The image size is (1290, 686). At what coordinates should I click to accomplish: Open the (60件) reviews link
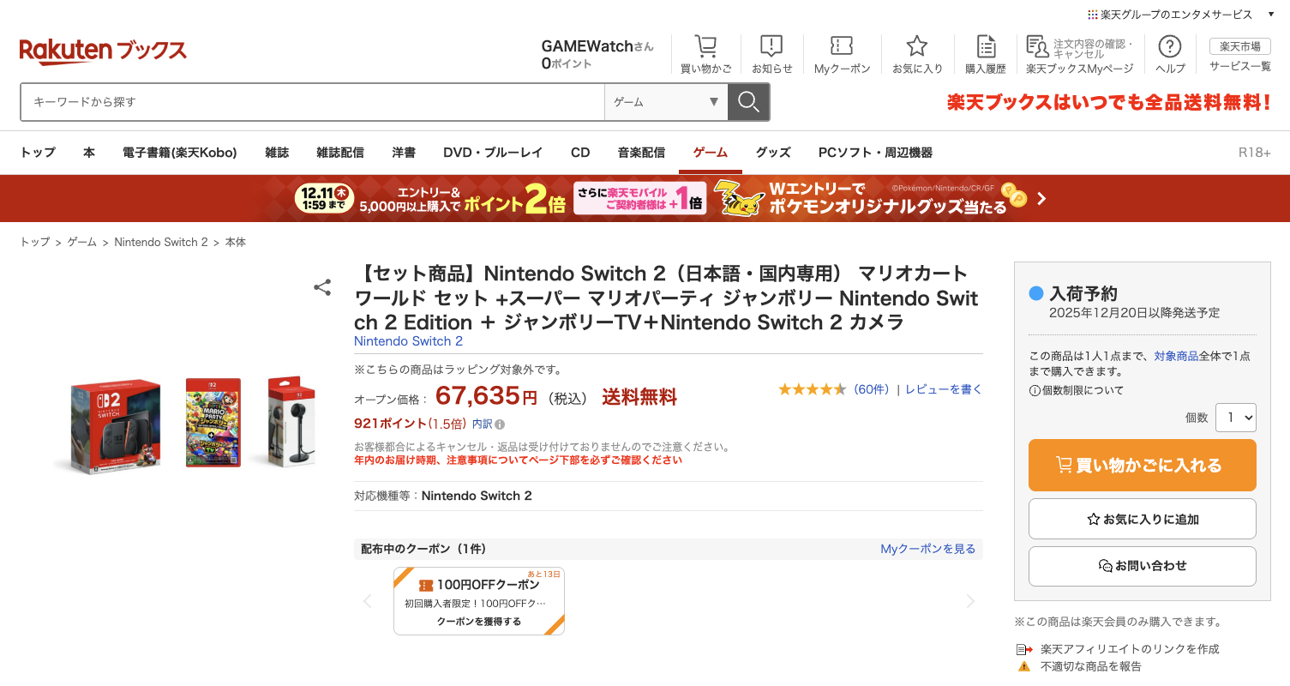(872, 389)
